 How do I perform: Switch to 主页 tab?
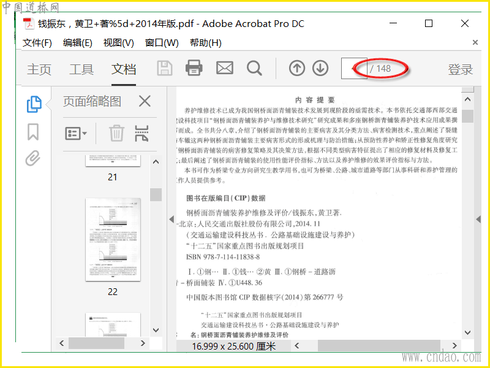39,69
